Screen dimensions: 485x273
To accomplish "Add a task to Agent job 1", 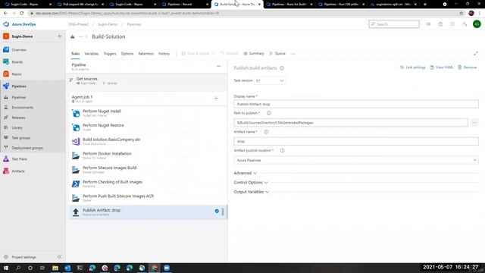I will click(216, 99).
